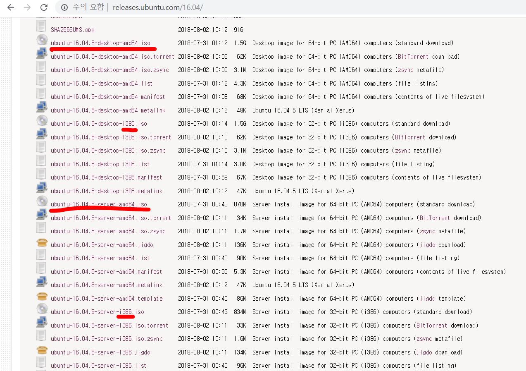This screenshot has height=371, width=526.
Task: Click the file icon beside desktop-amd64.manifest
Action: 41,93
